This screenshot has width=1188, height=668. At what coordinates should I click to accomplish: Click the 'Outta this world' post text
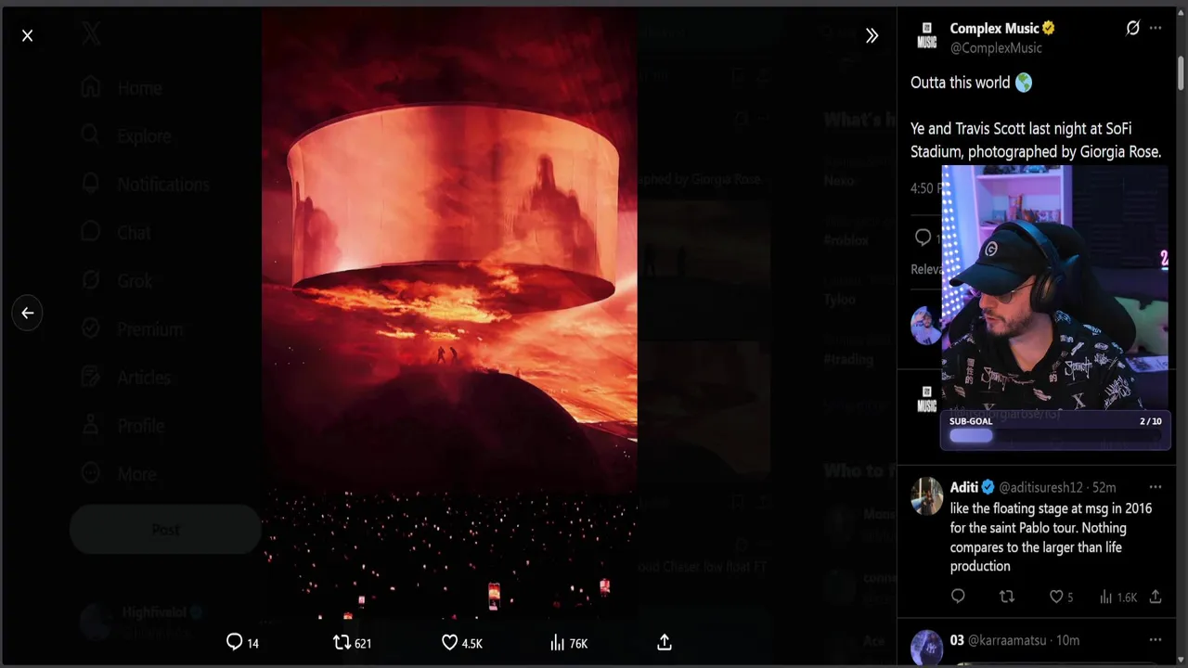click(x=971, y=83)
